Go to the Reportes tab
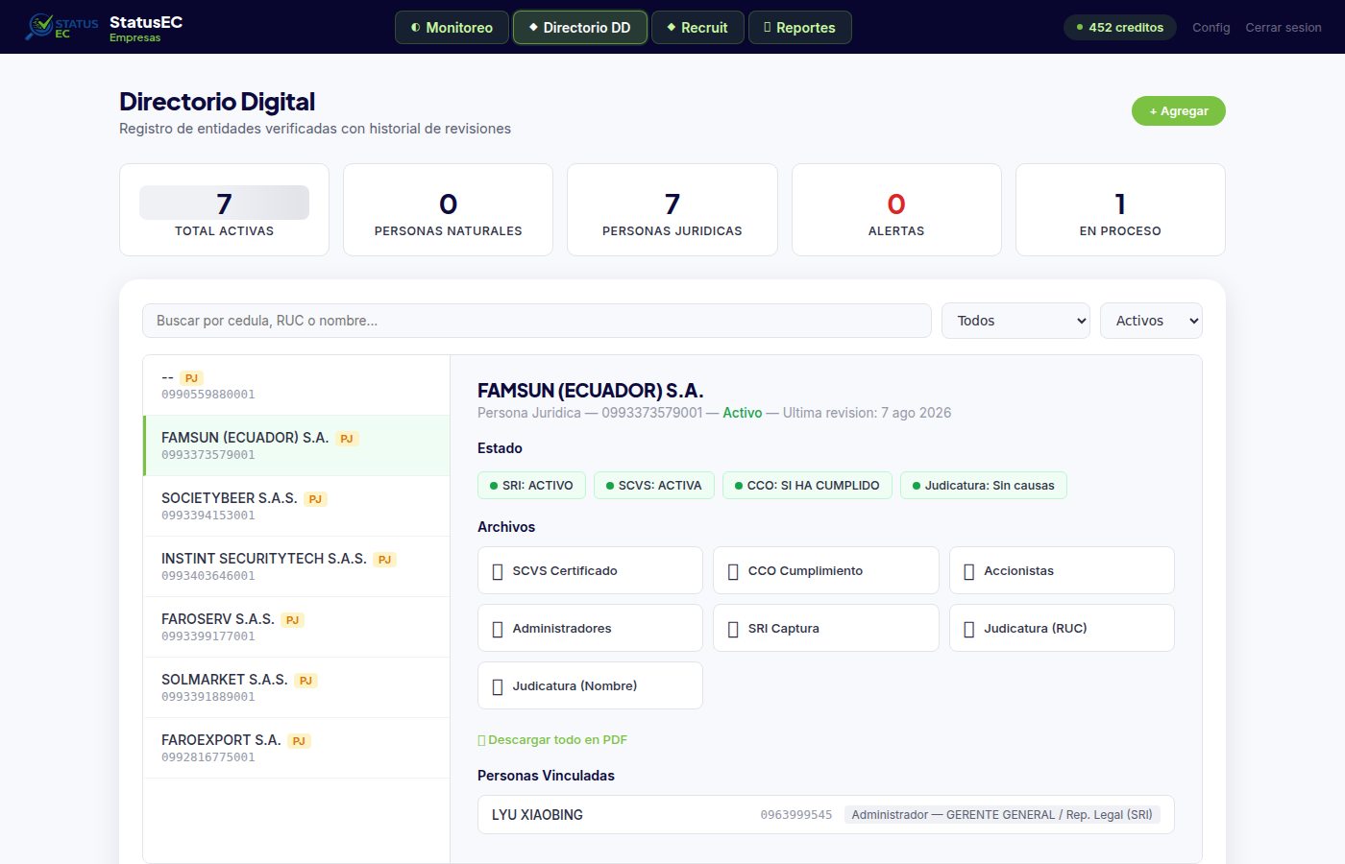 click(x=799, y=28)
